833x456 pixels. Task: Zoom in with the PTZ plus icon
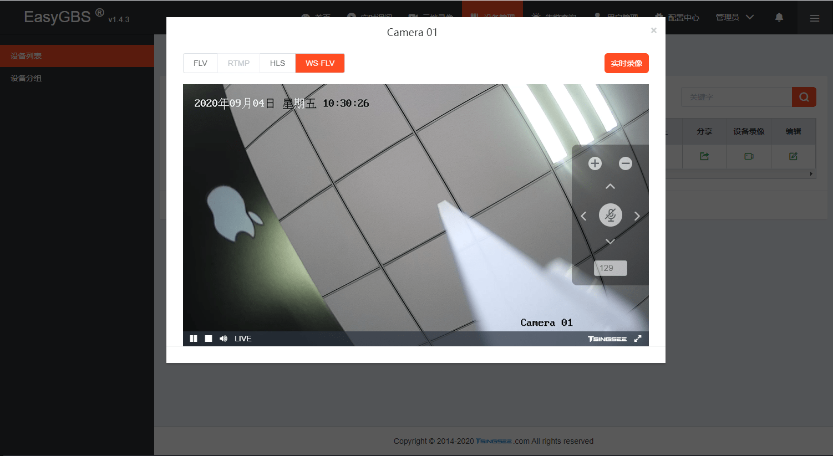point(595,163)
